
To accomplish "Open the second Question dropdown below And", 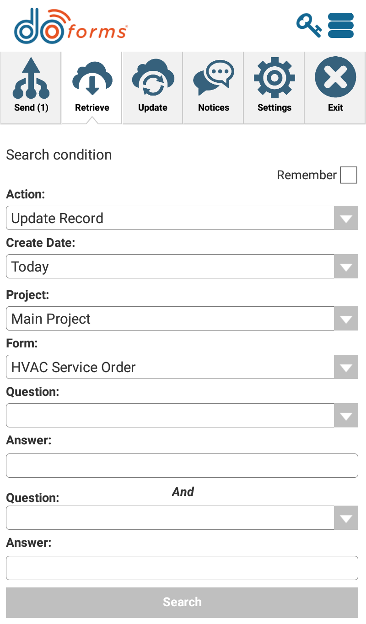I will point(182,518).
